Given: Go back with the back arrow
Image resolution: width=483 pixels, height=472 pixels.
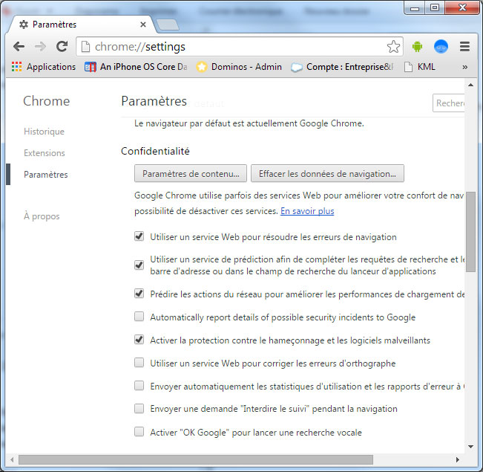Looking at the screenshot, I should pyautogui.click(x=19, y=47).
